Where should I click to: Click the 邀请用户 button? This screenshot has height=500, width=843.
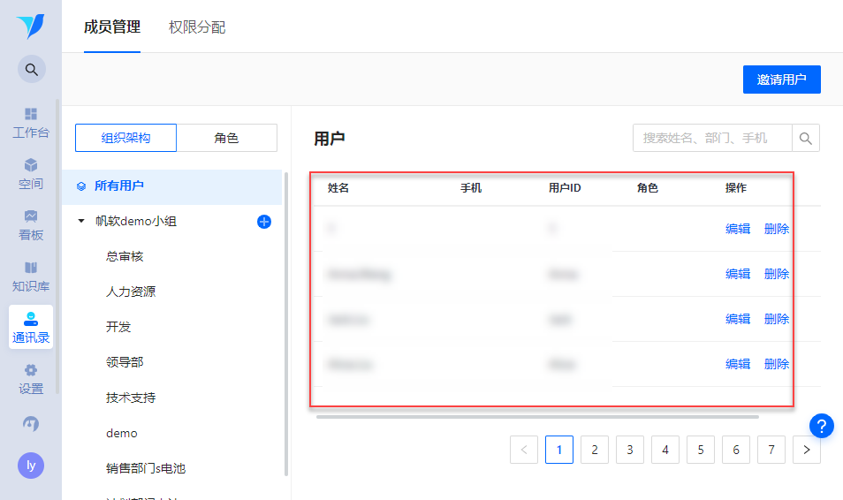pos(781,80)
